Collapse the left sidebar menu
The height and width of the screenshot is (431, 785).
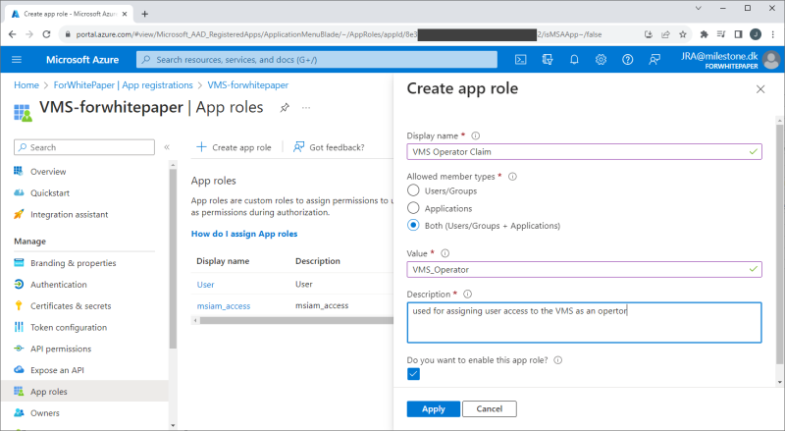pyautogui.click(x=167, y=147)
